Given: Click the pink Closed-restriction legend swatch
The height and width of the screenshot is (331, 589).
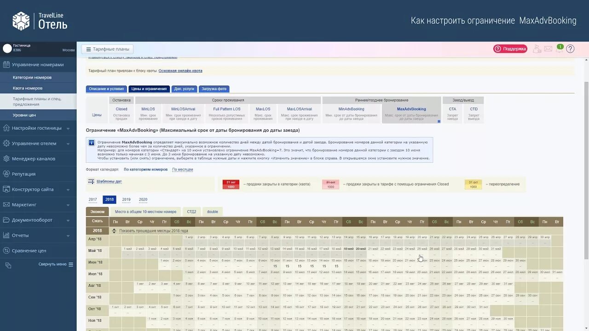Looking at the screenshot, I should 330,184.
